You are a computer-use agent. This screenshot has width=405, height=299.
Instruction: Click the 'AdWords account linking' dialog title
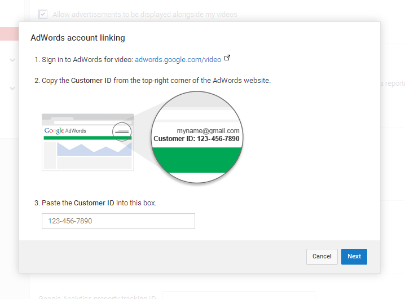pyautogui.click(x=78, y=38)
